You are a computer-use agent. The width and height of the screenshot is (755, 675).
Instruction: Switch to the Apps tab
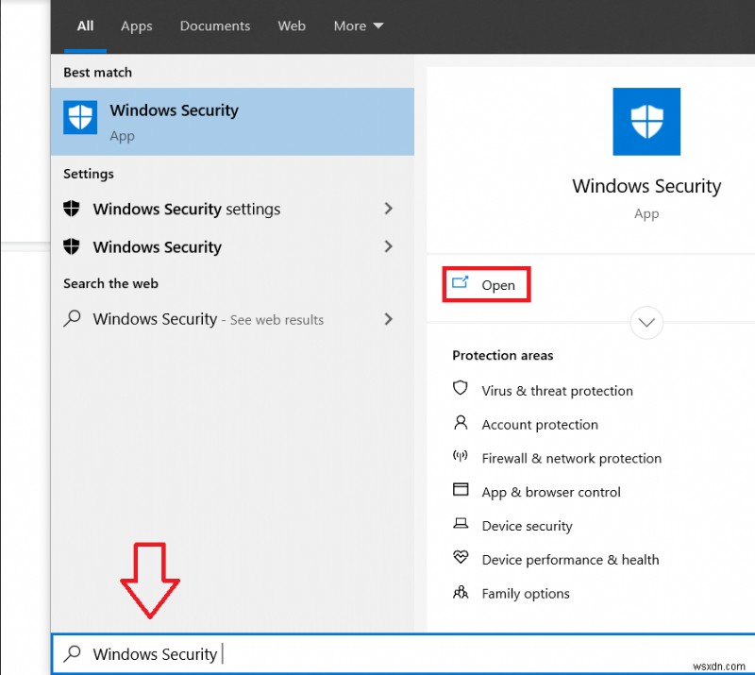point(136,25)
